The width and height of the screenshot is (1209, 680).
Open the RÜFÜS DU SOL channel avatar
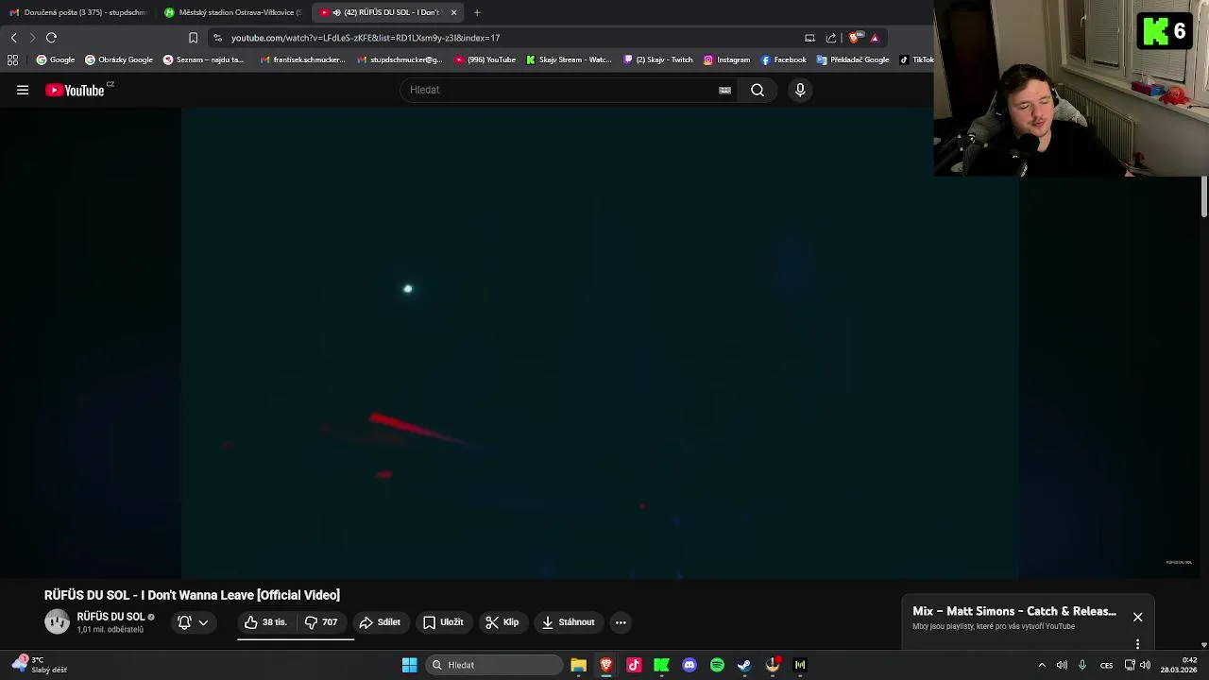[58, 621]
